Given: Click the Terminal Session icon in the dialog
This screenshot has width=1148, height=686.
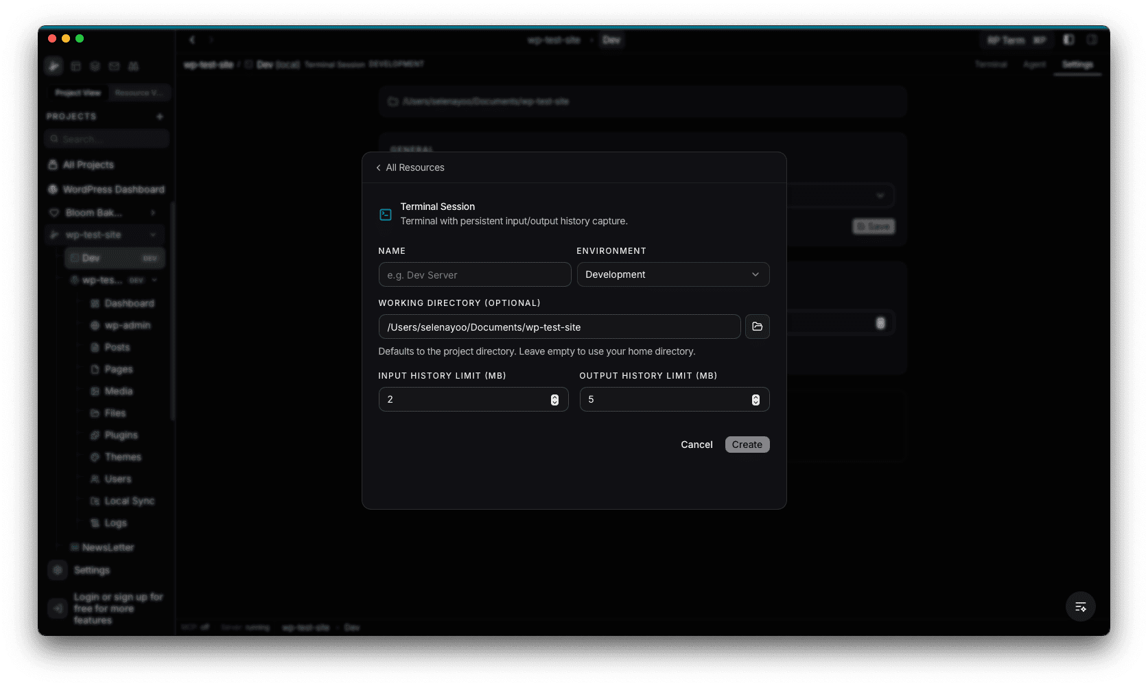Looking at the screenshot, I should [x=385, y=214].
